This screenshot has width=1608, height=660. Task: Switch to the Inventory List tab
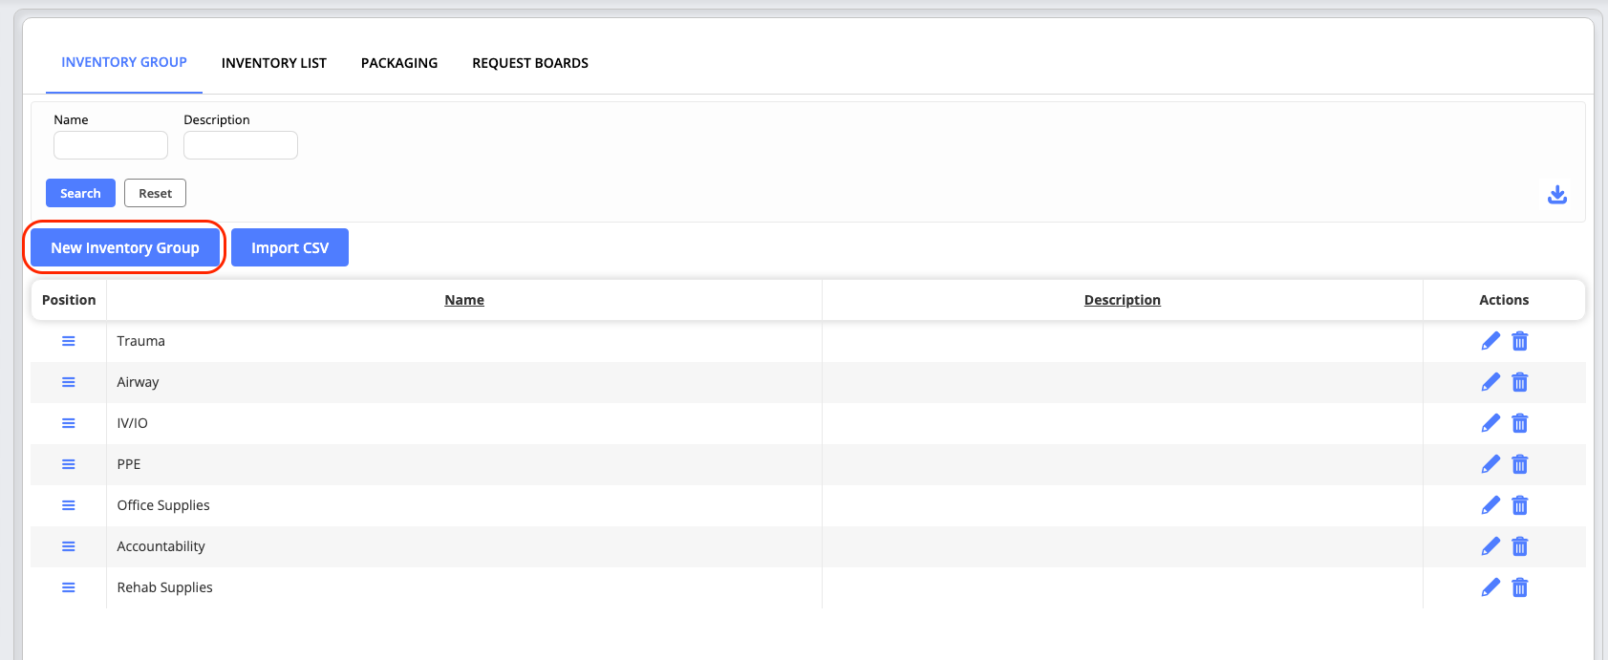point(274,63)
